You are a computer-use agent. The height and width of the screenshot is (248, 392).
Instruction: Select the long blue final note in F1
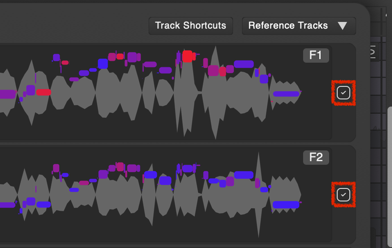tap(286, 94)
